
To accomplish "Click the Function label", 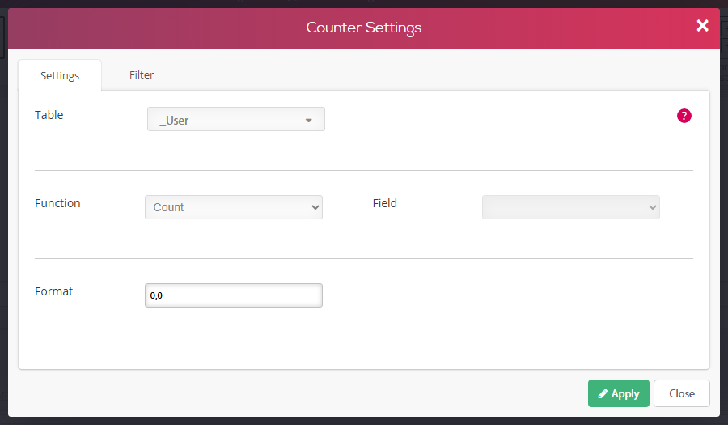I will point(57,203).
